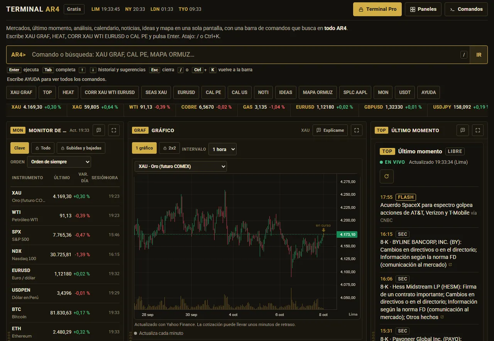The height and width of the screenshot is (341, 494).
Task: Open the Intervalo 1 hora dropdown
Action: pyautogui.click(x=222, y=149)
